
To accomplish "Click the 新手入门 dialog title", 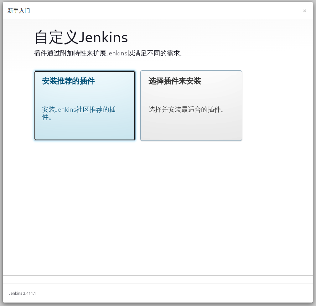I will pos(18,10).
